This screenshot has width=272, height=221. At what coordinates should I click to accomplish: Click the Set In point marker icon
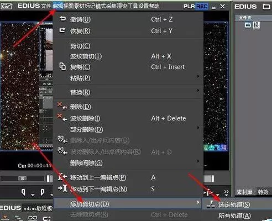click(x=23, y=192)
